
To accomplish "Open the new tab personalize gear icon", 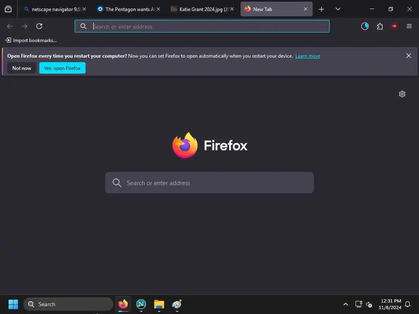I will [x=402, y=94].
